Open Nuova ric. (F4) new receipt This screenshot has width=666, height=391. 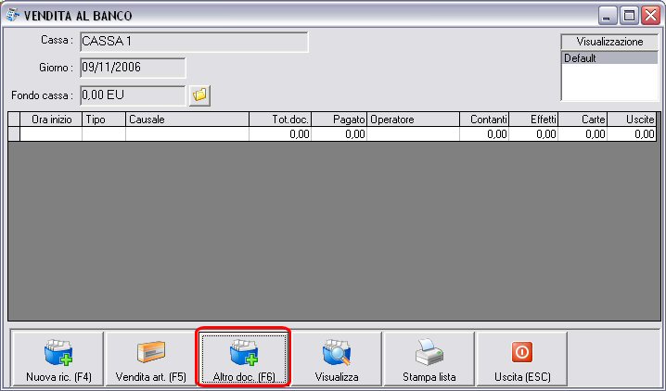pyautogui.click(x=58, y=359)
